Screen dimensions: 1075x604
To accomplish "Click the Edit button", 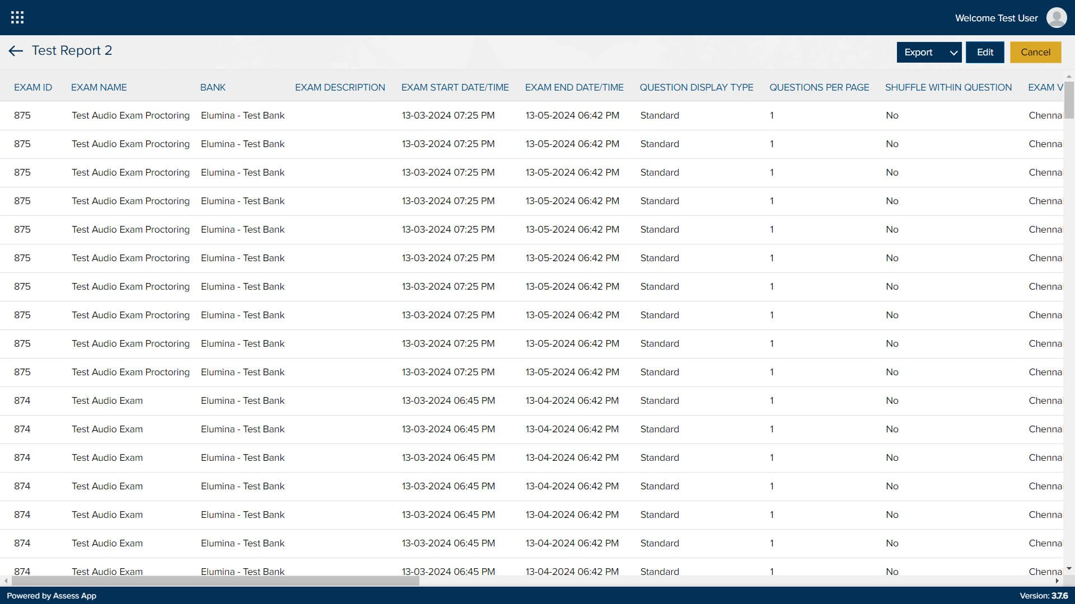I will click(985, 53).
